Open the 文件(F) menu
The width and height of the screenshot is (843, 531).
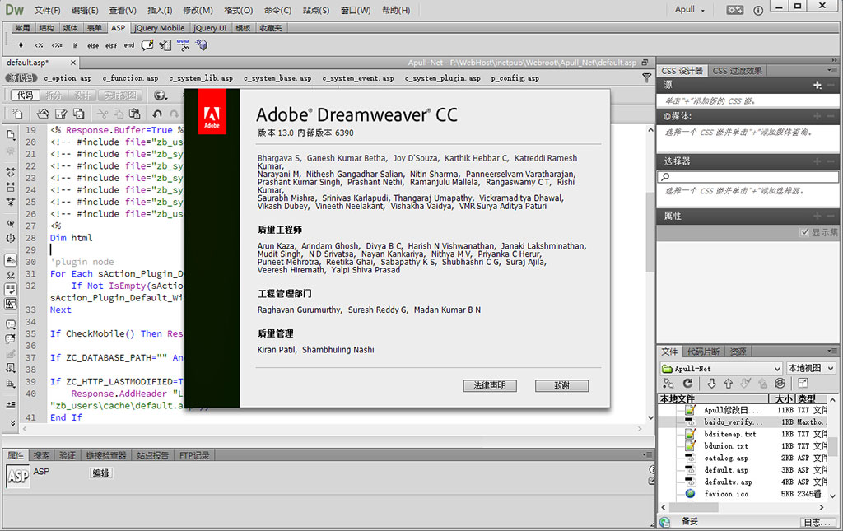47,10
